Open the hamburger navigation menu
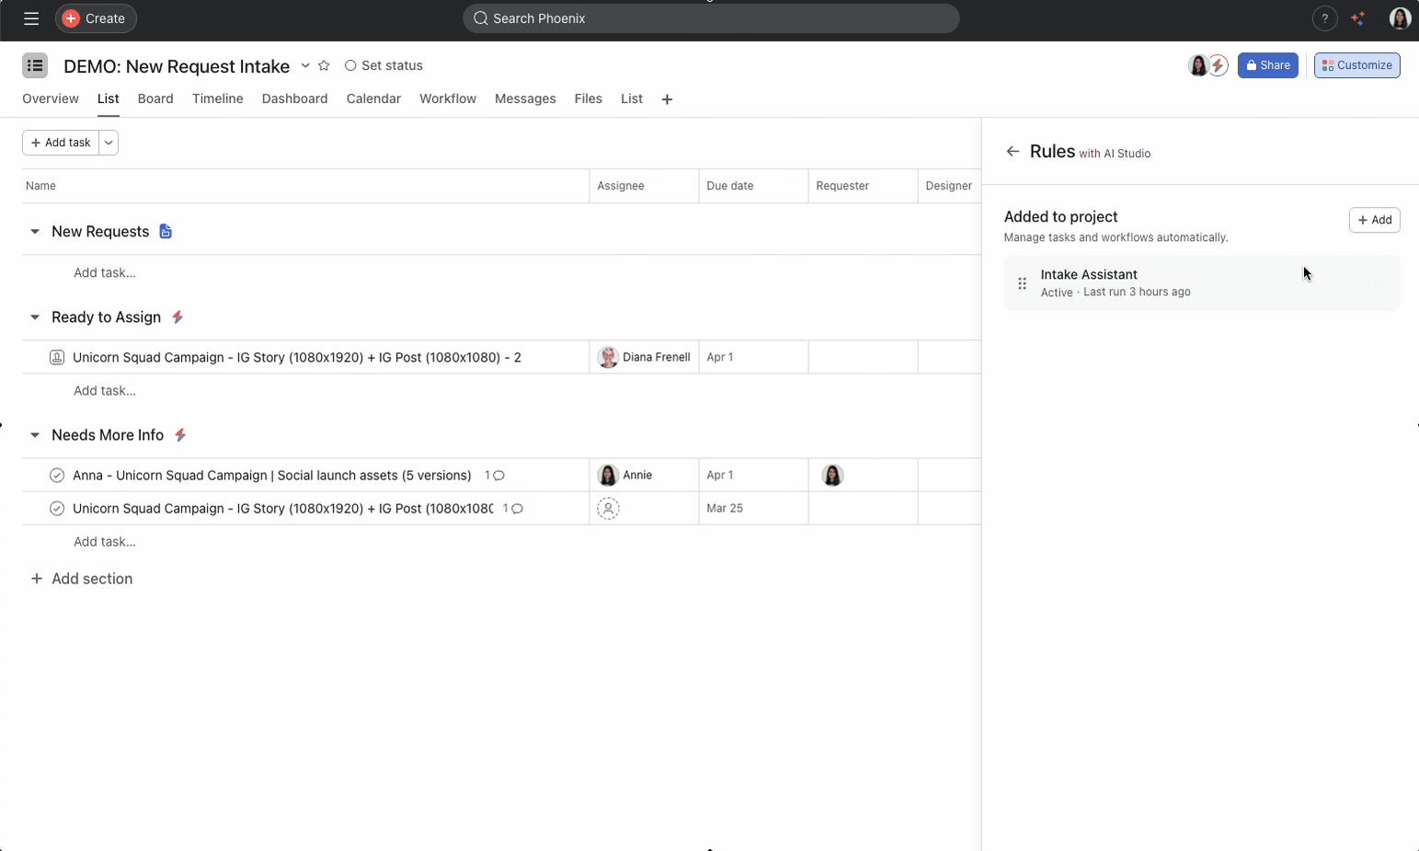1419x851 pixels. 30,18
